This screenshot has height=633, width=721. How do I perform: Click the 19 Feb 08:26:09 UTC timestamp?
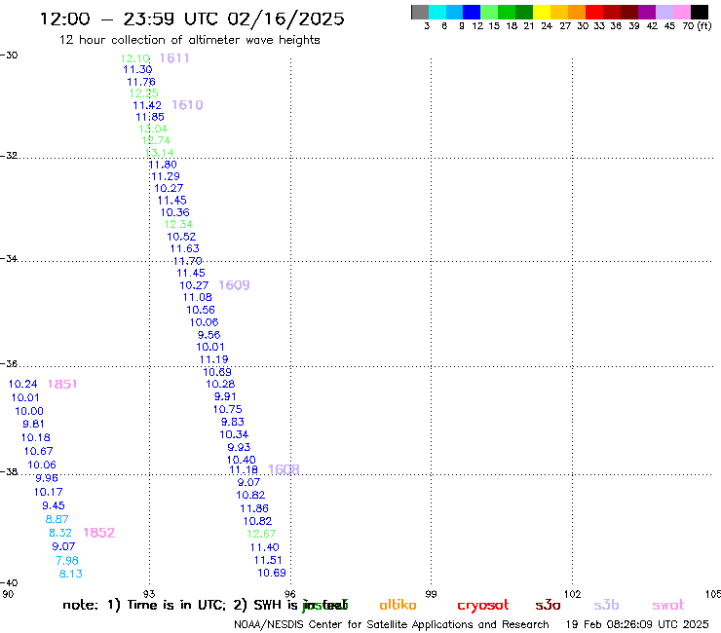pyautogui.click(x=637, y=624)
